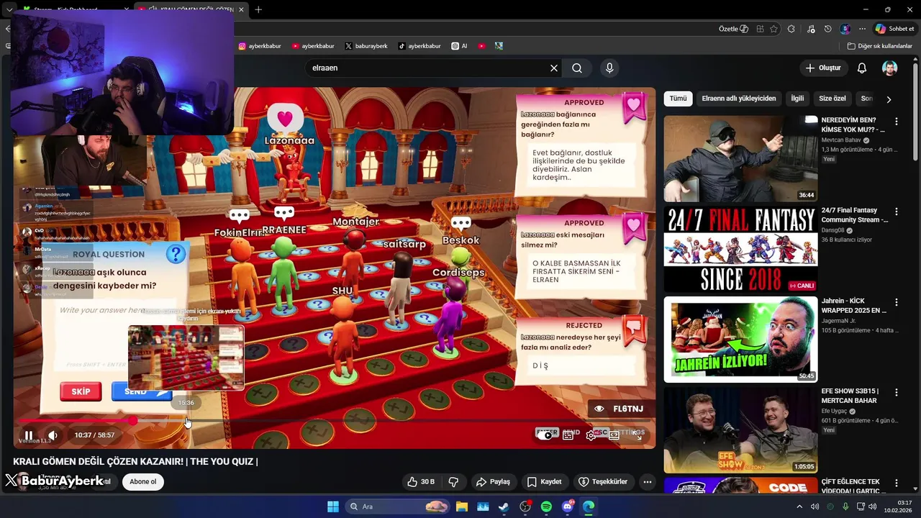Open browser three-dot settings menu
The image size is (921, 518).
pos(862,29)
